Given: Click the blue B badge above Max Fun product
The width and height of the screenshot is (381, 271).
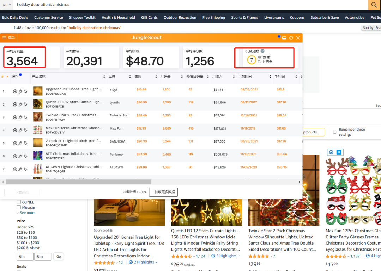Looking at the screenshot, I should pyautogui.click(x=339, y=152).
